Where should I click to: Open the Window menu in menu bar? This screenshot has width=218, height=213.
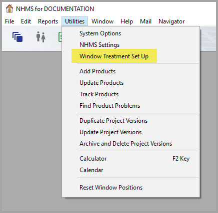(102, 21)
